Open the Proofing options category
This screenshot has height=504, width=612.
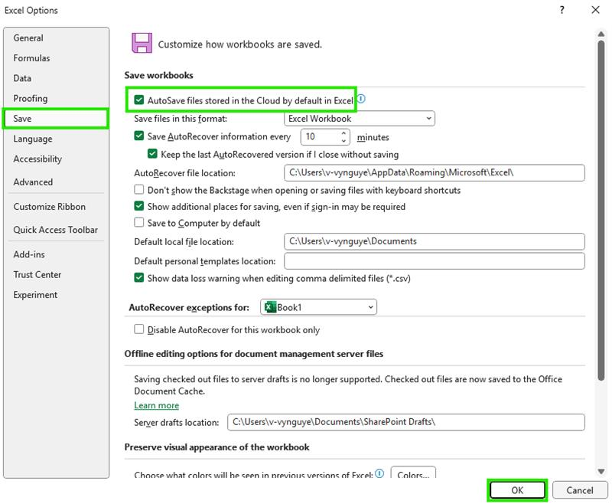coord(31,99)
